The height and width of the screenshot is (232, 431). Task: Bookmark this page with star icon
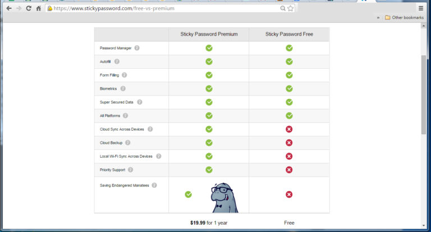290,8
